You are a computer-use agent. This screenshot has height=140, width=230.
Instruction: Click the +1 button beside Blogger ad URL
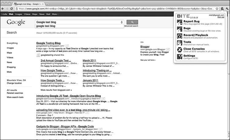coord(168,49)
